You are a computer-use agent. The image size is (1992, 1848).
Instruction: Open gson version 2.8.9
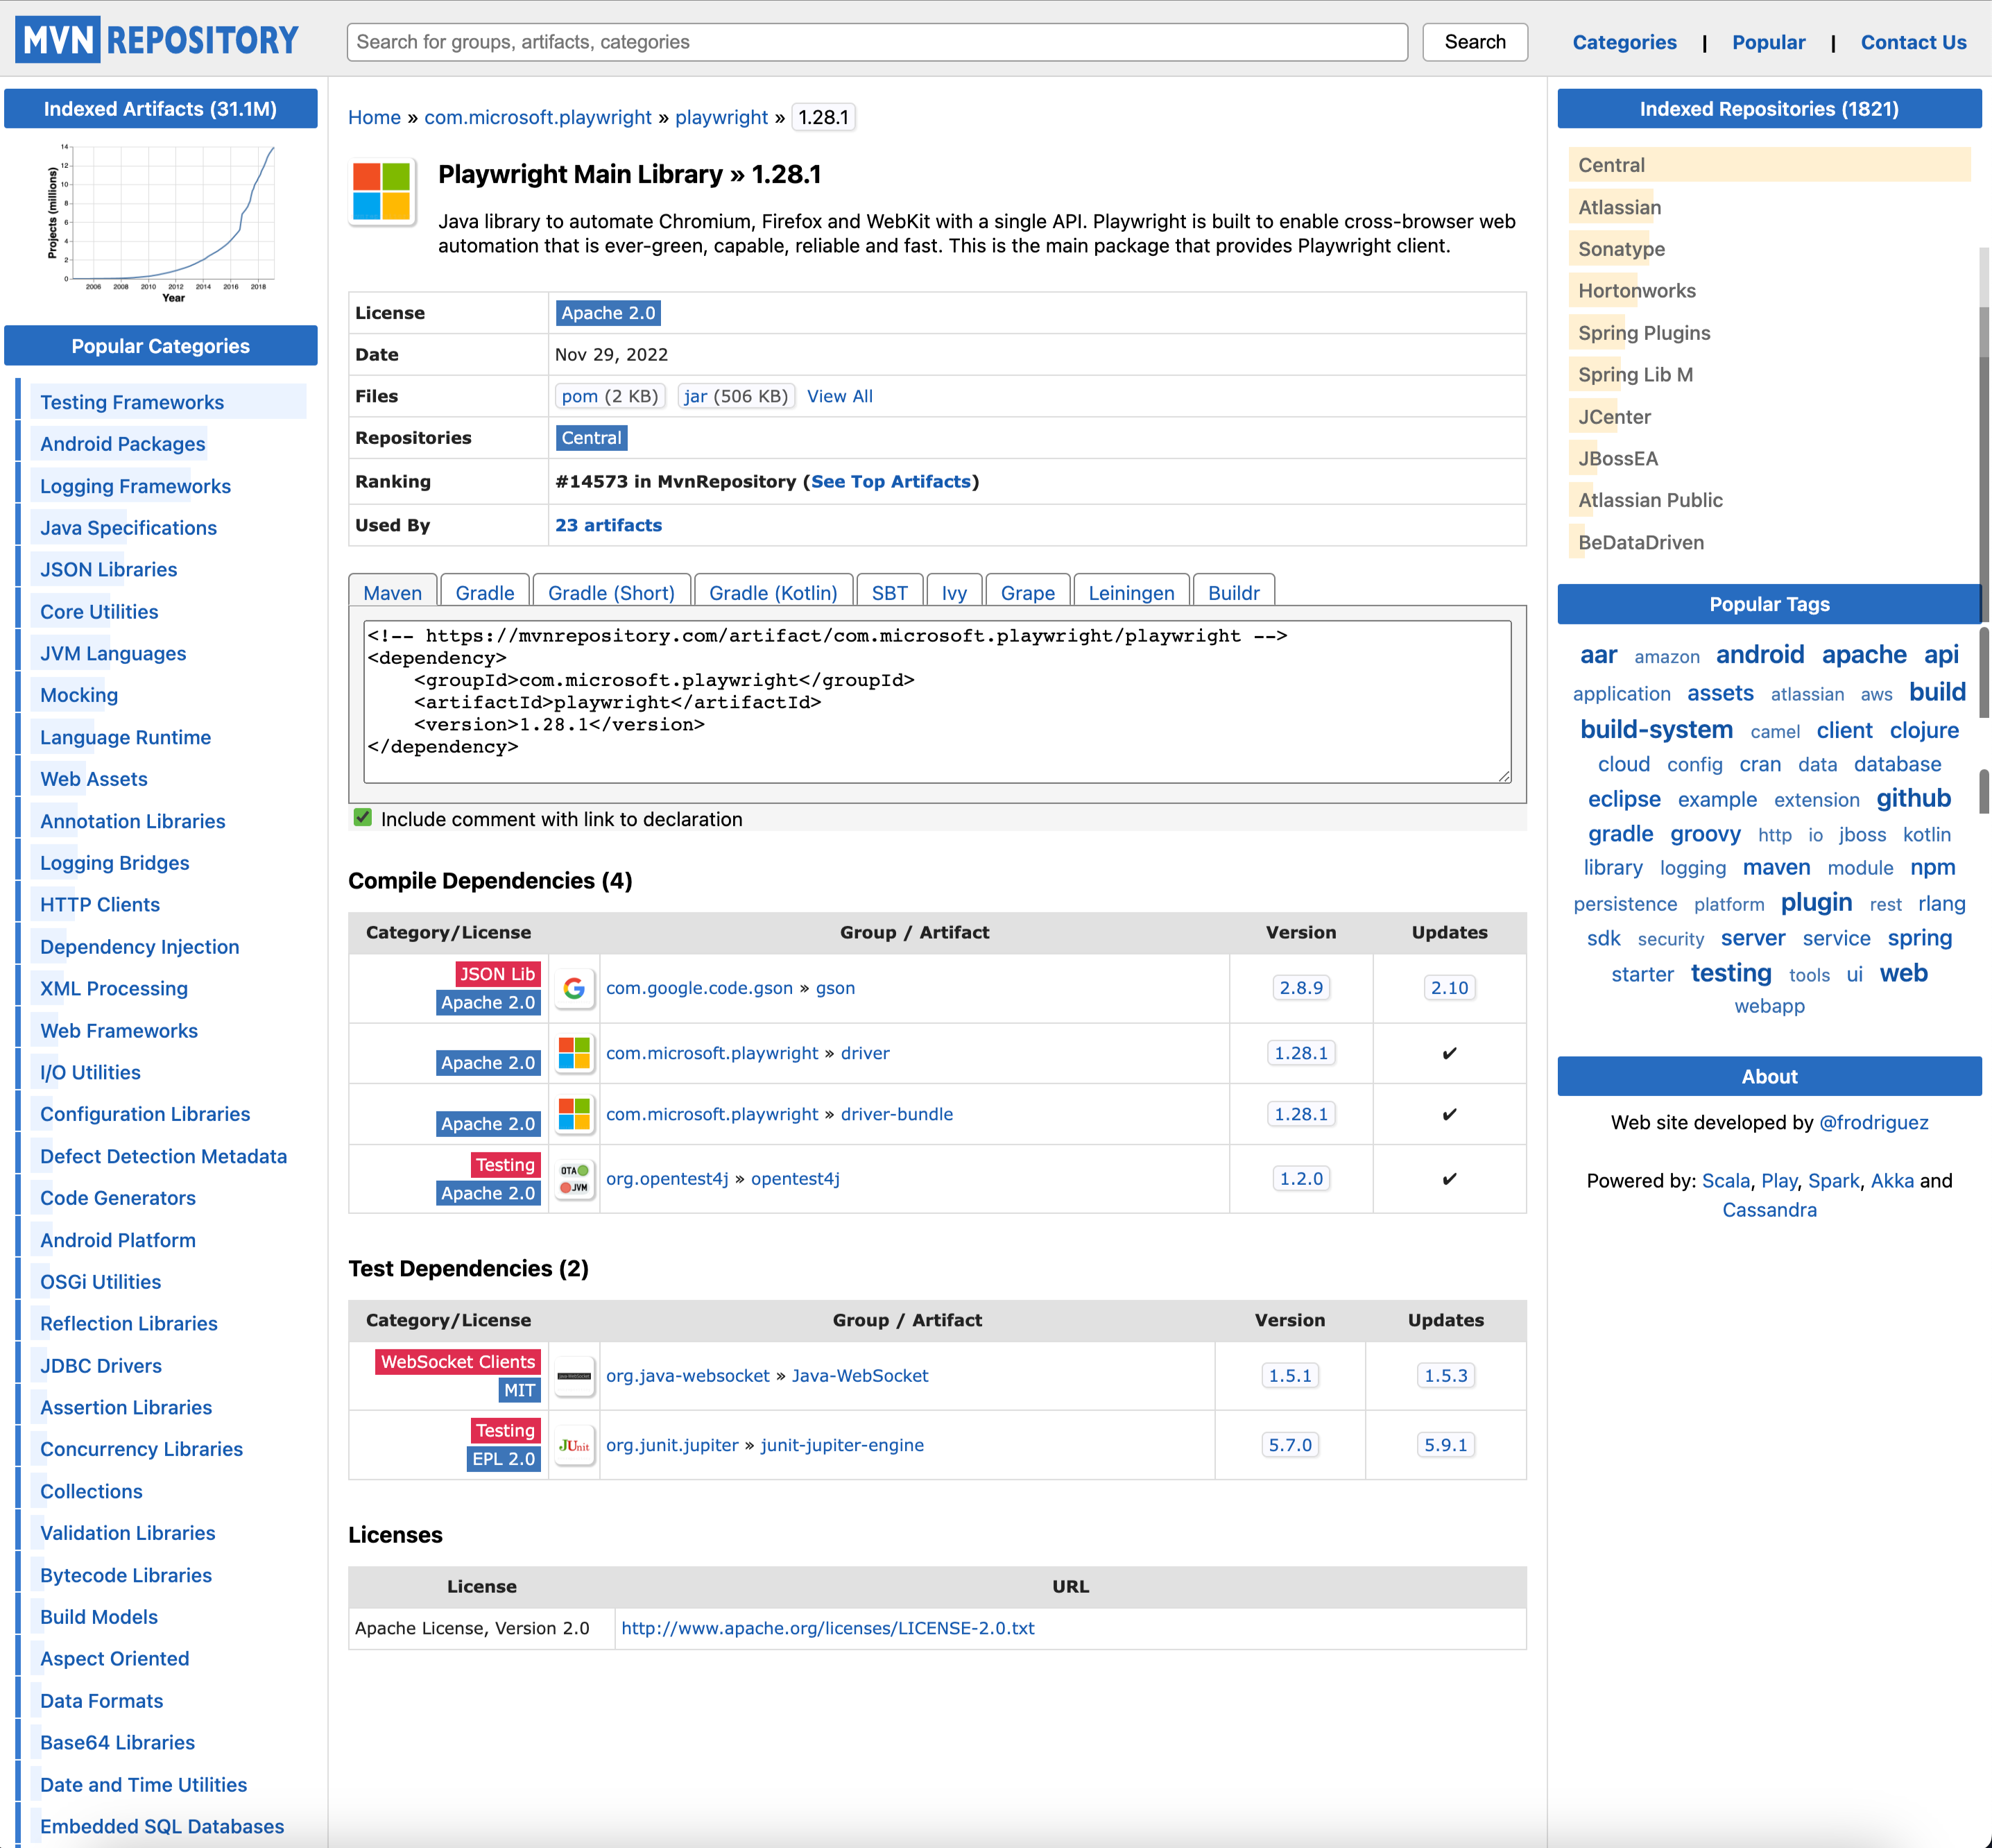1301,988
